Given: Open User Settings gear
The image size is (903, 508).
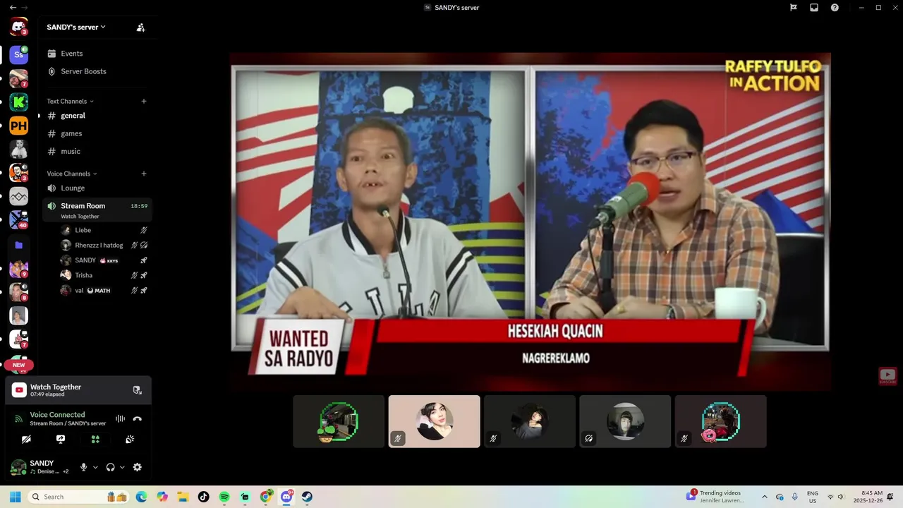Looking at the screenshot, I should (x=137, y=467).
